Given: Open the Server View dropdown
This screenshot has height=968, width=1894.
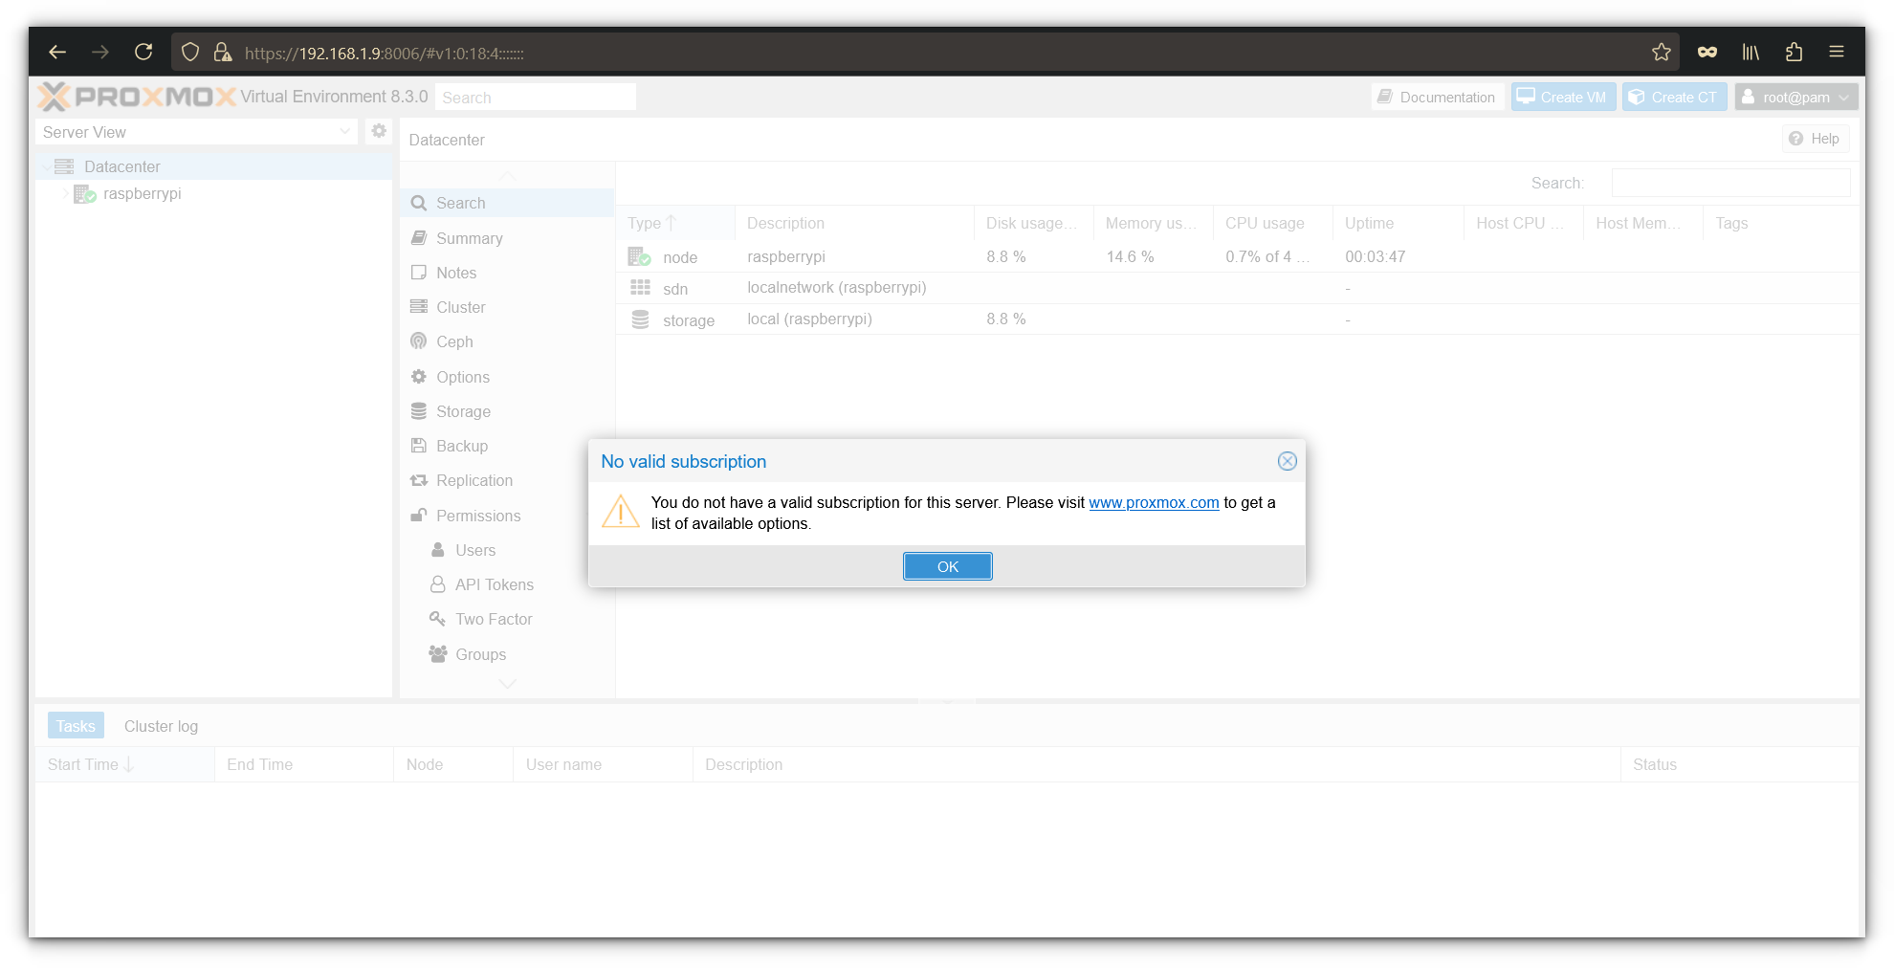Looking at the screenshot, I should (196, 132).
